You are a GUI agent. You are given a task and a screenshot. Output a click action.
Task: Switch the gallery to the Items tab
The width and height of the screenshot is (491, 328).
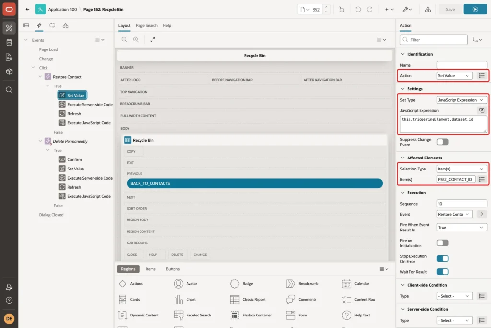151,269
